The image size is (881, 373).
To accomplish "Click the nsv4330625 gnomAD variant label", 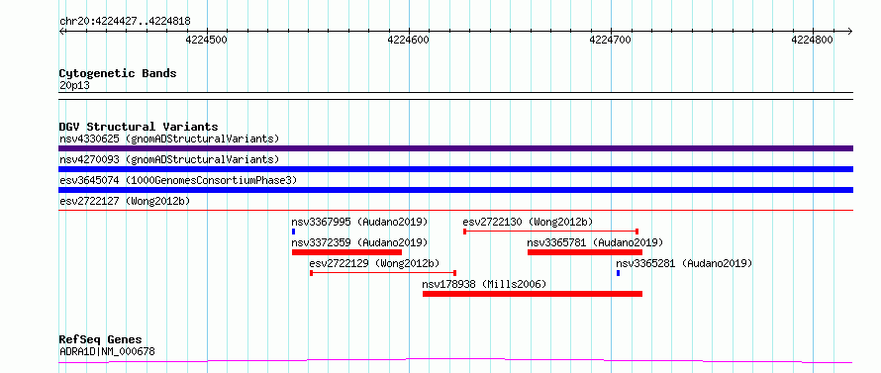I will tap(169, 139).
